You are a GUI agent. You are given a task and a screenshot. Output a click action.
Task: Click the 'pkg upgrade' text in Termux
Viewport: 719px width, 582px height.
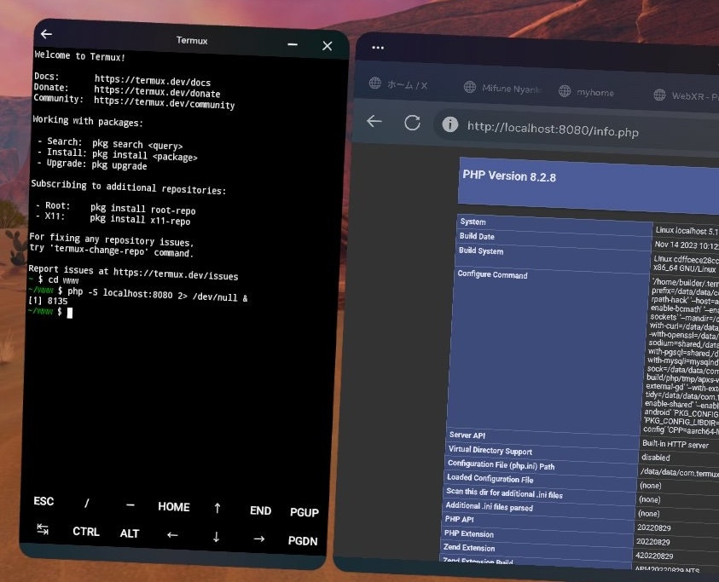(119, 165)
